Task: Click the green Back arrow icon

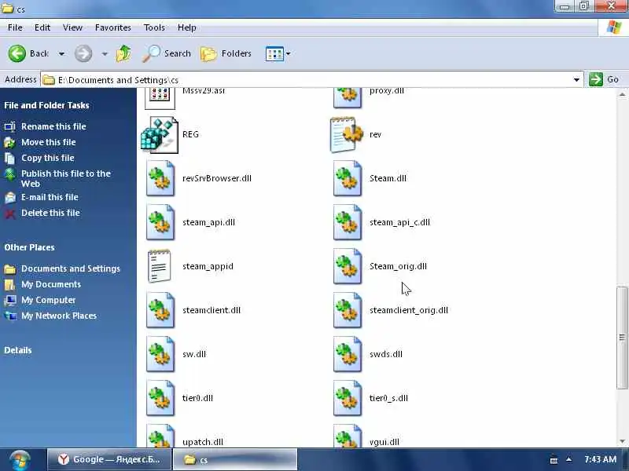Action: pos(17,53)
